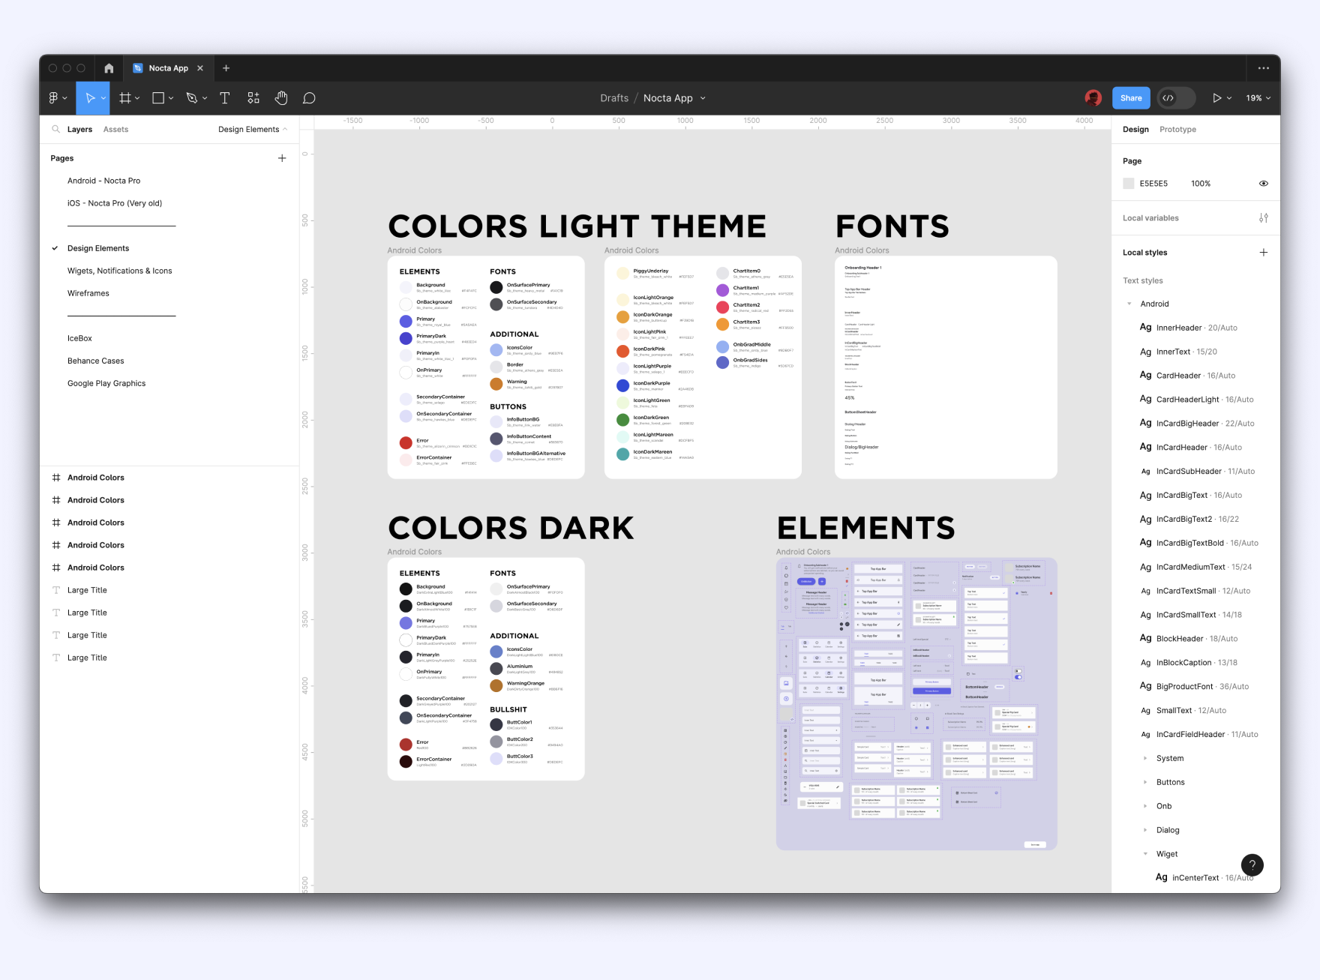Switch to the Assets tab
Viewport: 1320px width, 980px height.
pos(115,130)
